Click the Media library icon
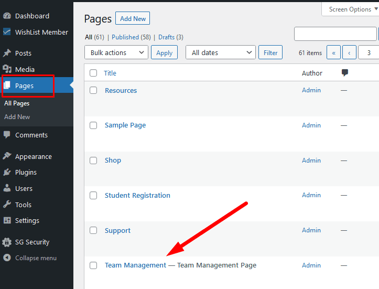The width and height of the screenshot is (379, 289). pos(7,69)
